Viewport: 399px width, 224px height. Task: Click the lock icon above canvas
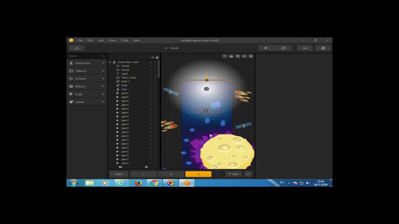click(231, 56)
